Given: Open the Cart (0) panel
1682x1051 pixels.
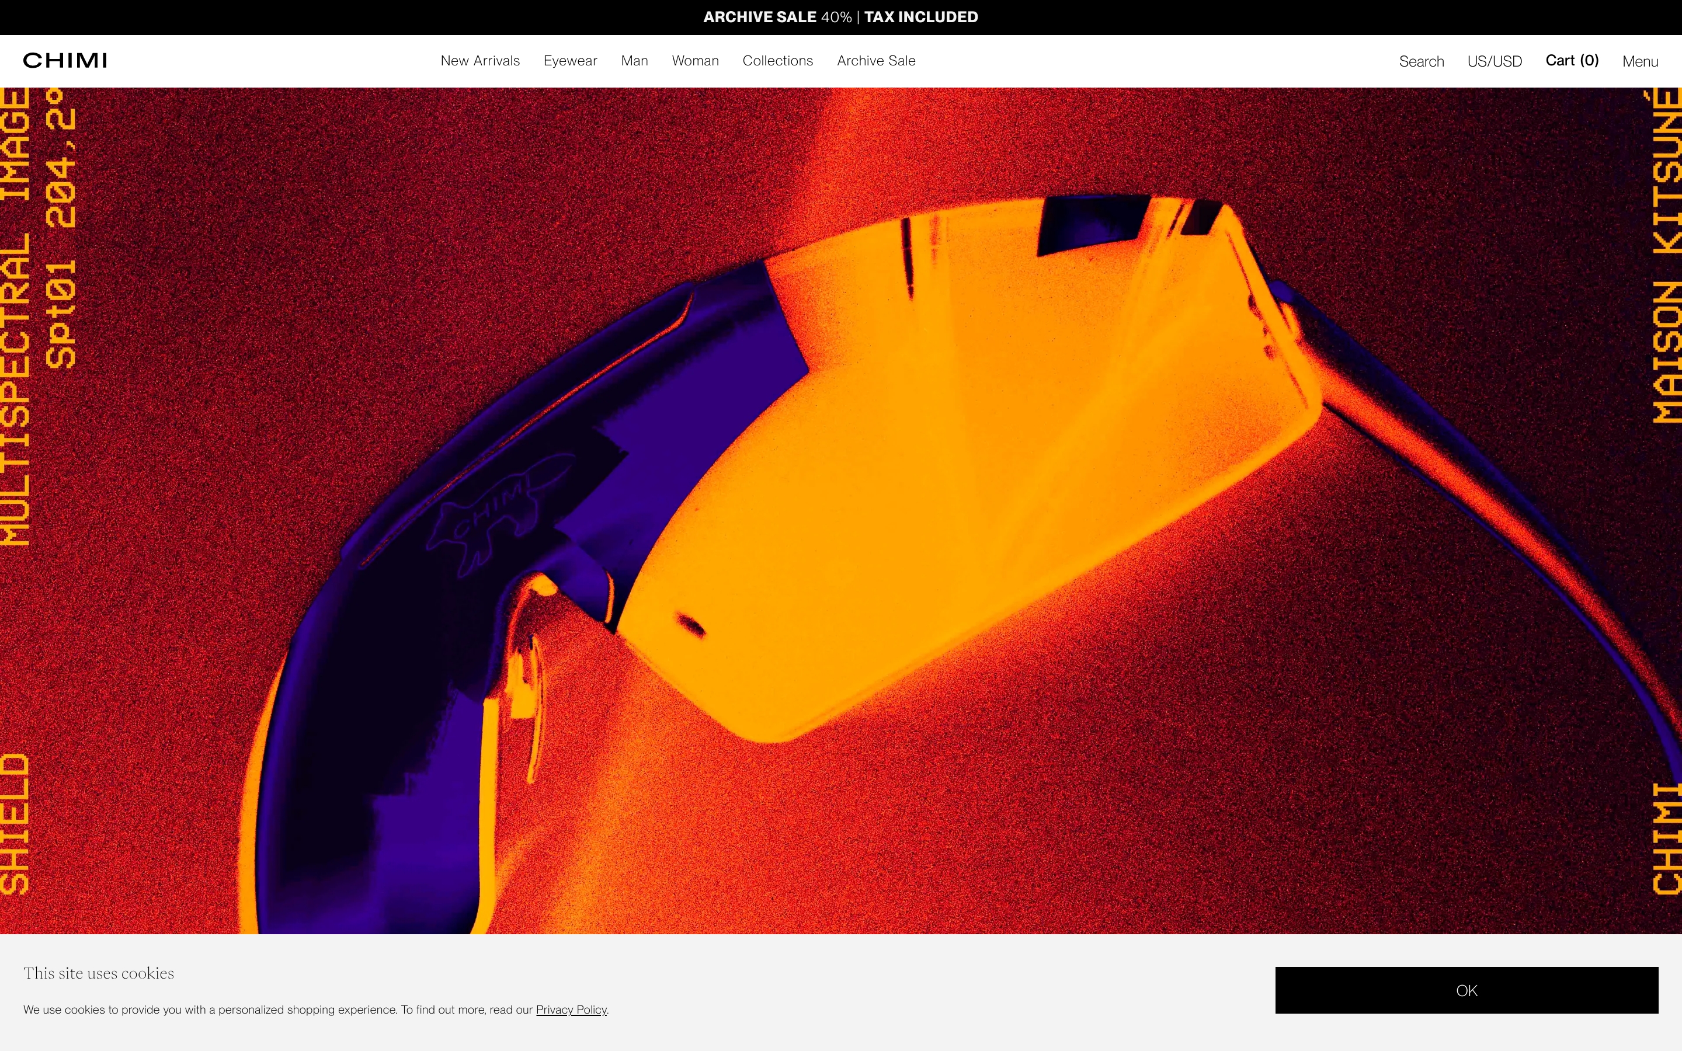Looking at the screenshot, I should coord(1572,61).
